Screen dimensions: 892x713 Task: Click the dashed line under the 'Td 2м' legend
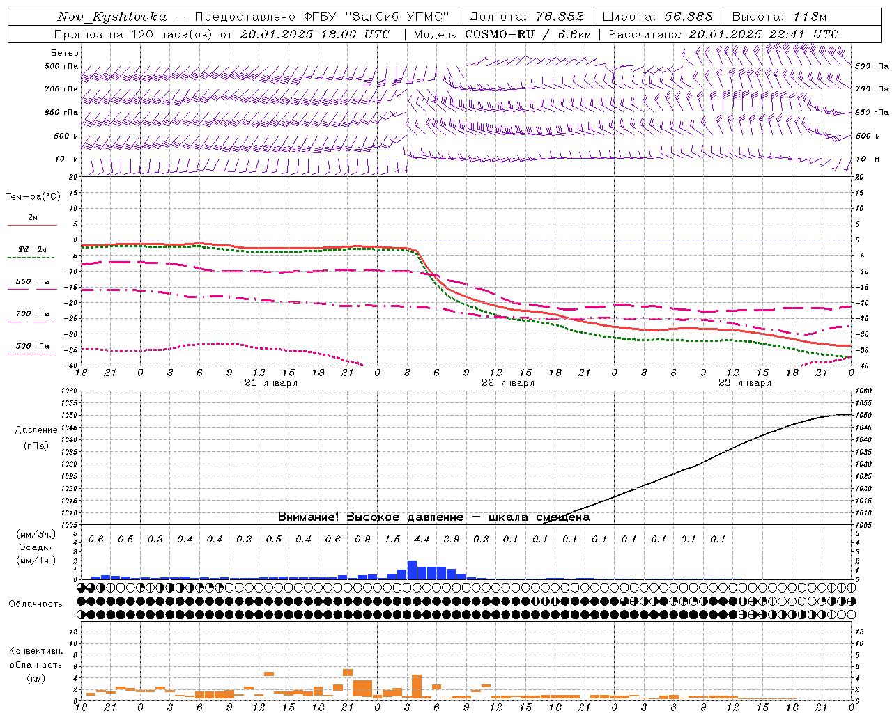point(31,258)
